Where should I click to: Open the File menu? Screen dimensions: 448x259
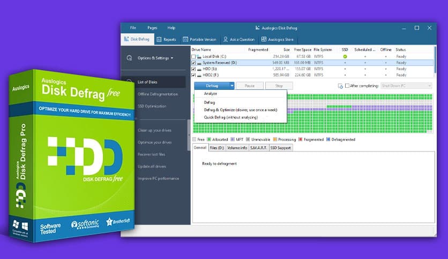(133, 28)
